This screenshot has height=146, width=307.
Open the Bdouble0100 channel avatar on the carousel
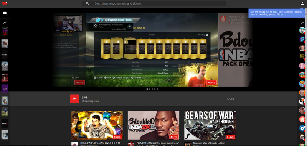223,19
